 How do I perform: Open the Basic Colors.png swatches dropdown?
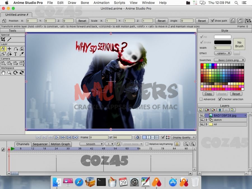[229, 60]
